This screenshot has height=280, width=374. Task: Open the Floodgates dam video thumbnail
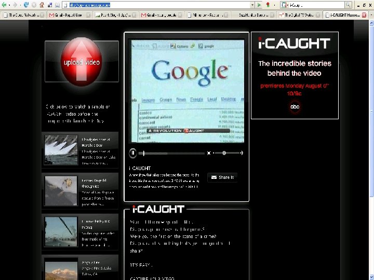point(61,150)
